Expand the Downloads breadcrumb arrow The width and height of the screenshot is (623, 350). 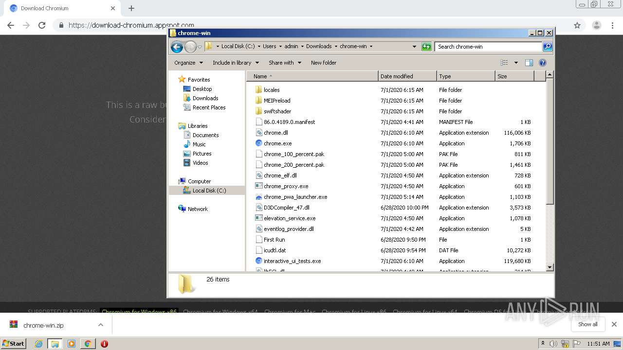point(336,47)
